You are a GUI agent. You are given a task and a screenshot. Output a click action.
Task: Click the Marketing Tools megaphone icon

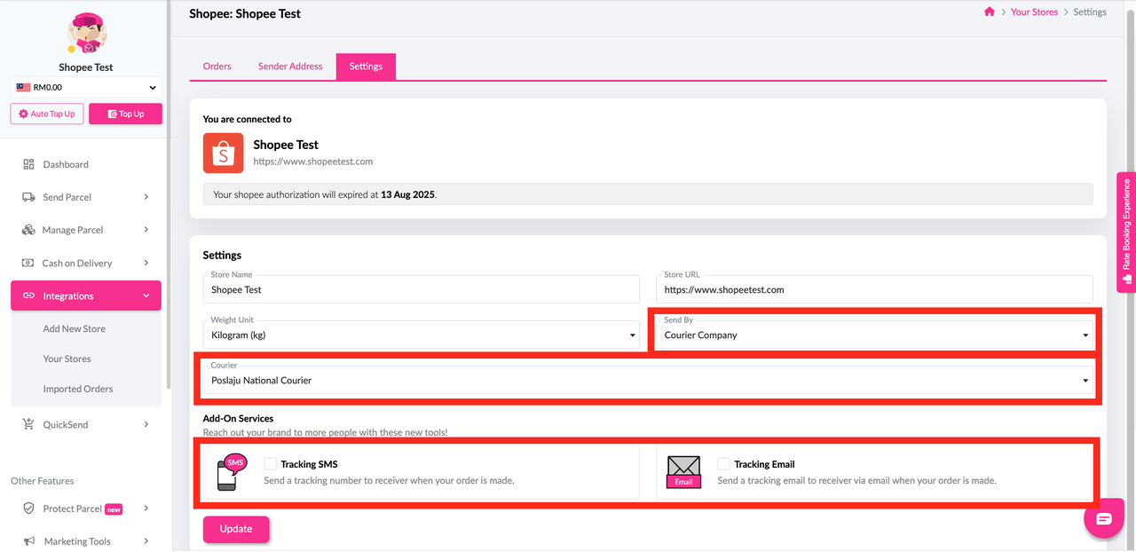coord(28,541)
